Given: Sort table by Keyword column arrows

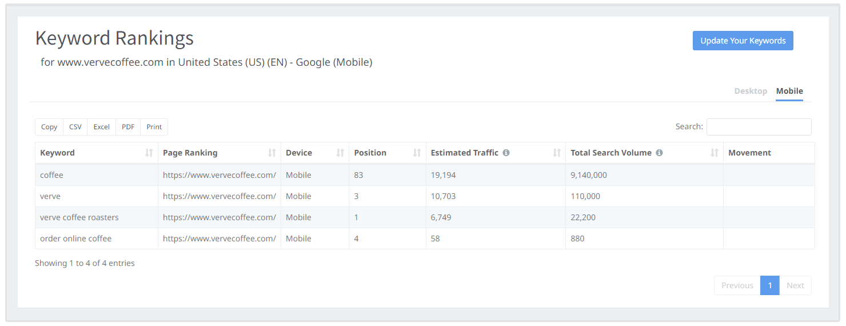Looking at the screenshot, I should point(149,153).
